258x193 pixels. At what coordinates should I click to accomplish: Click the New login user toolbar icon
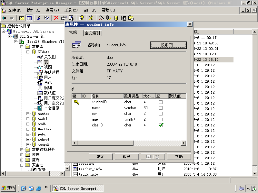124,18
